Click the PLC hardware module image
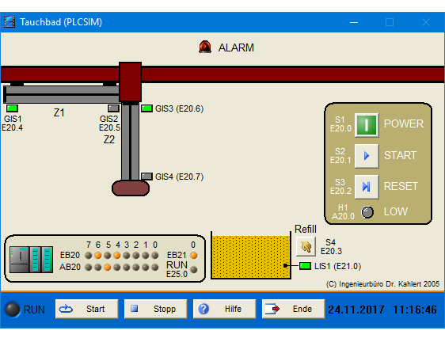Screen dimensions: 445x342 click(x=31, y=260)
